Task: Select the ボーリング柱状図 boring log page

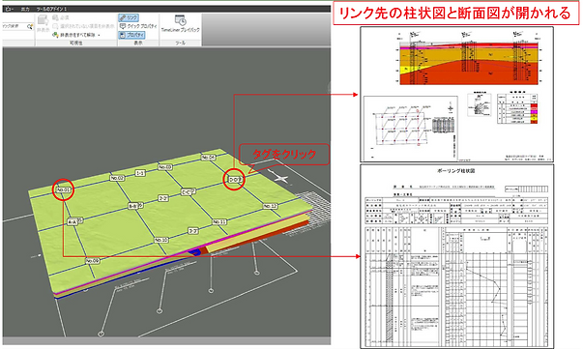Action: click(x=456, y=256)
